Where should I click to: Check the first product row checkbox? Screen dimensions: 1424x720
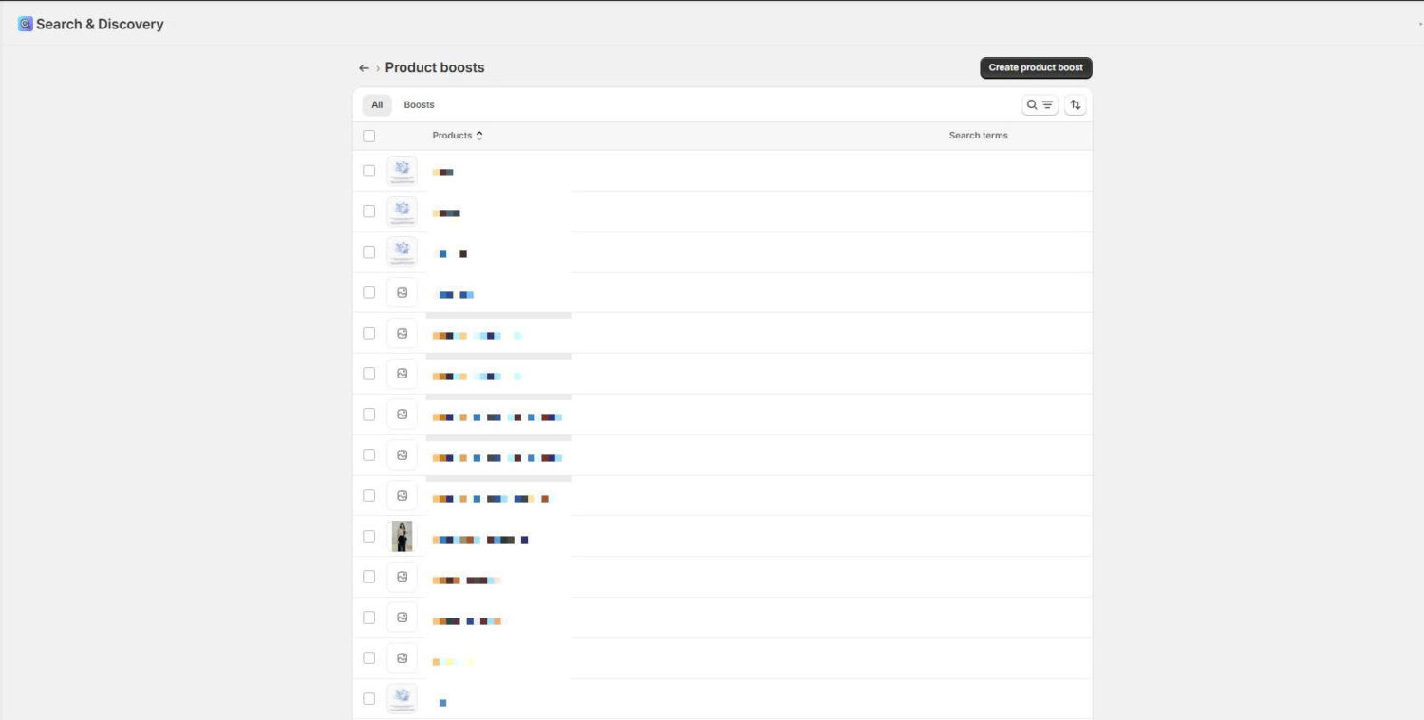tap(369, 171)
